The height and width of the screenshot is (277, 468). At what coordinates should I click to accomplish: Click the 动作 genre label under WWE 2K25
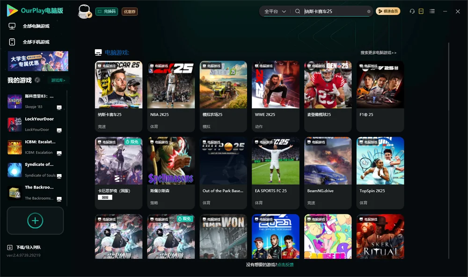(259, 126)
